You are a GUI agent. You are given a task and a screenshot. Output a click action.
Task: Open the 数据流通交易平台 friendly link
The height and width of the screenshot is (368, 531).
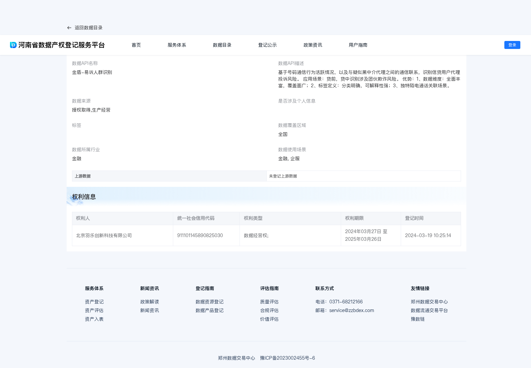click(x=429, y=310)
